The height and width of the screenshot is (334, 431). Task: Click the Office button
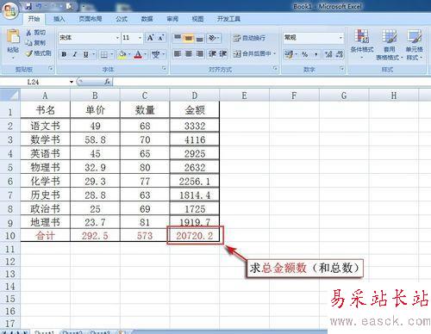[x=10, y=11]
